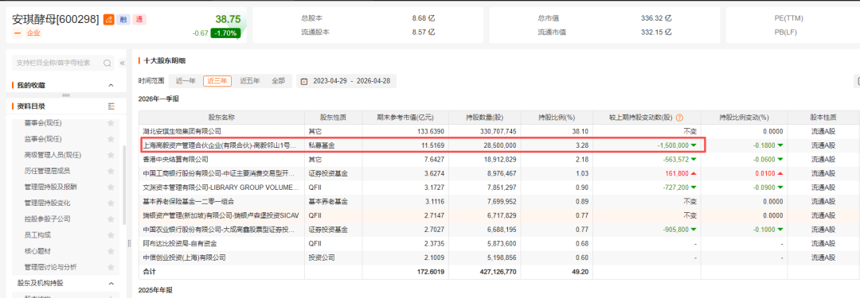Screen dimensions: 860x298
Task: Select the 近五年 time range
Action: [x=249, y=81]
